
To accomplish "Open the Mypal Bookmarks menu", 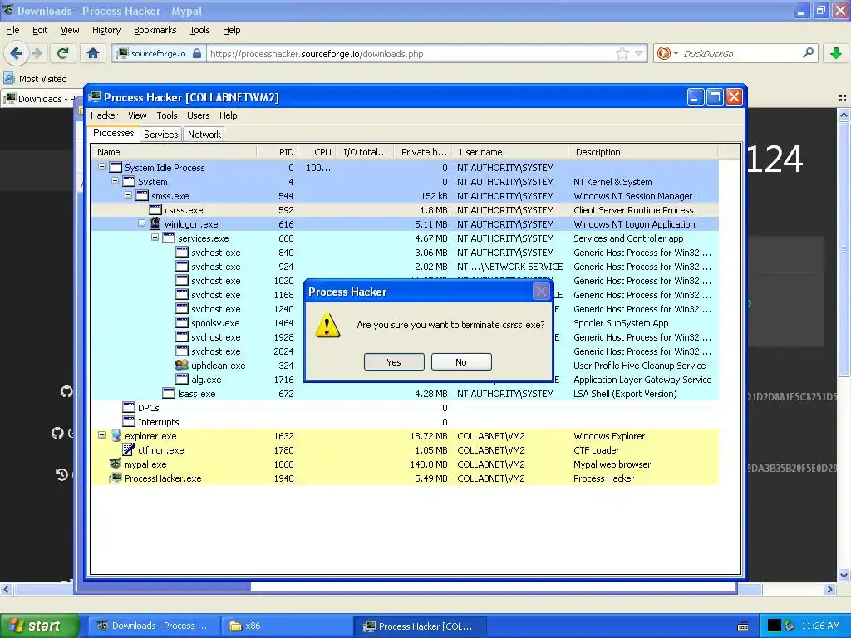I will click(x=155, y=30).
